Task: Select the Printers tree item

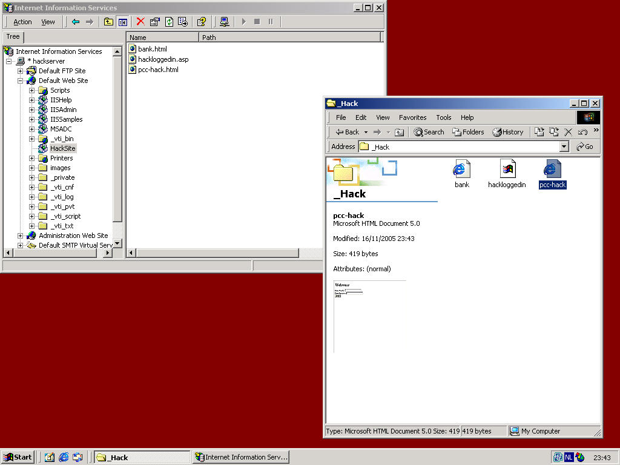Action: (61, 158)
